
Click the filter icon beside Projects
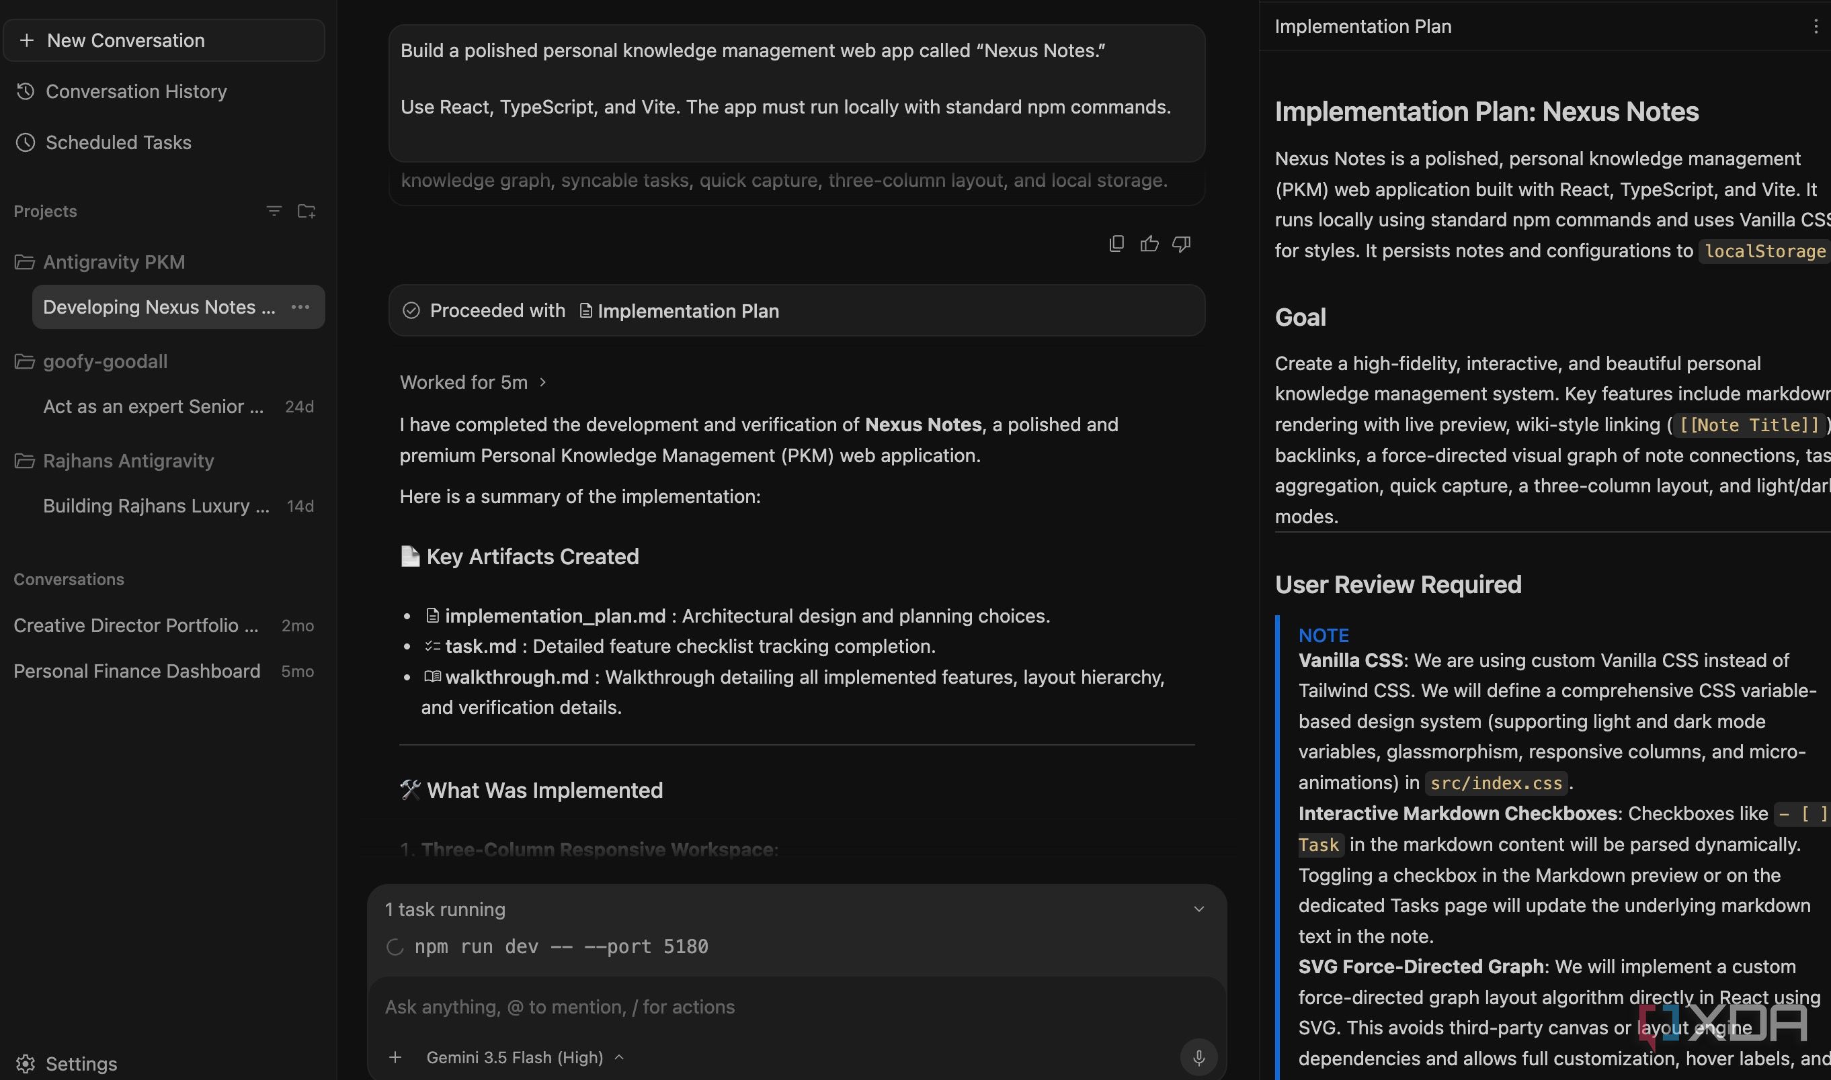(274, 211)
